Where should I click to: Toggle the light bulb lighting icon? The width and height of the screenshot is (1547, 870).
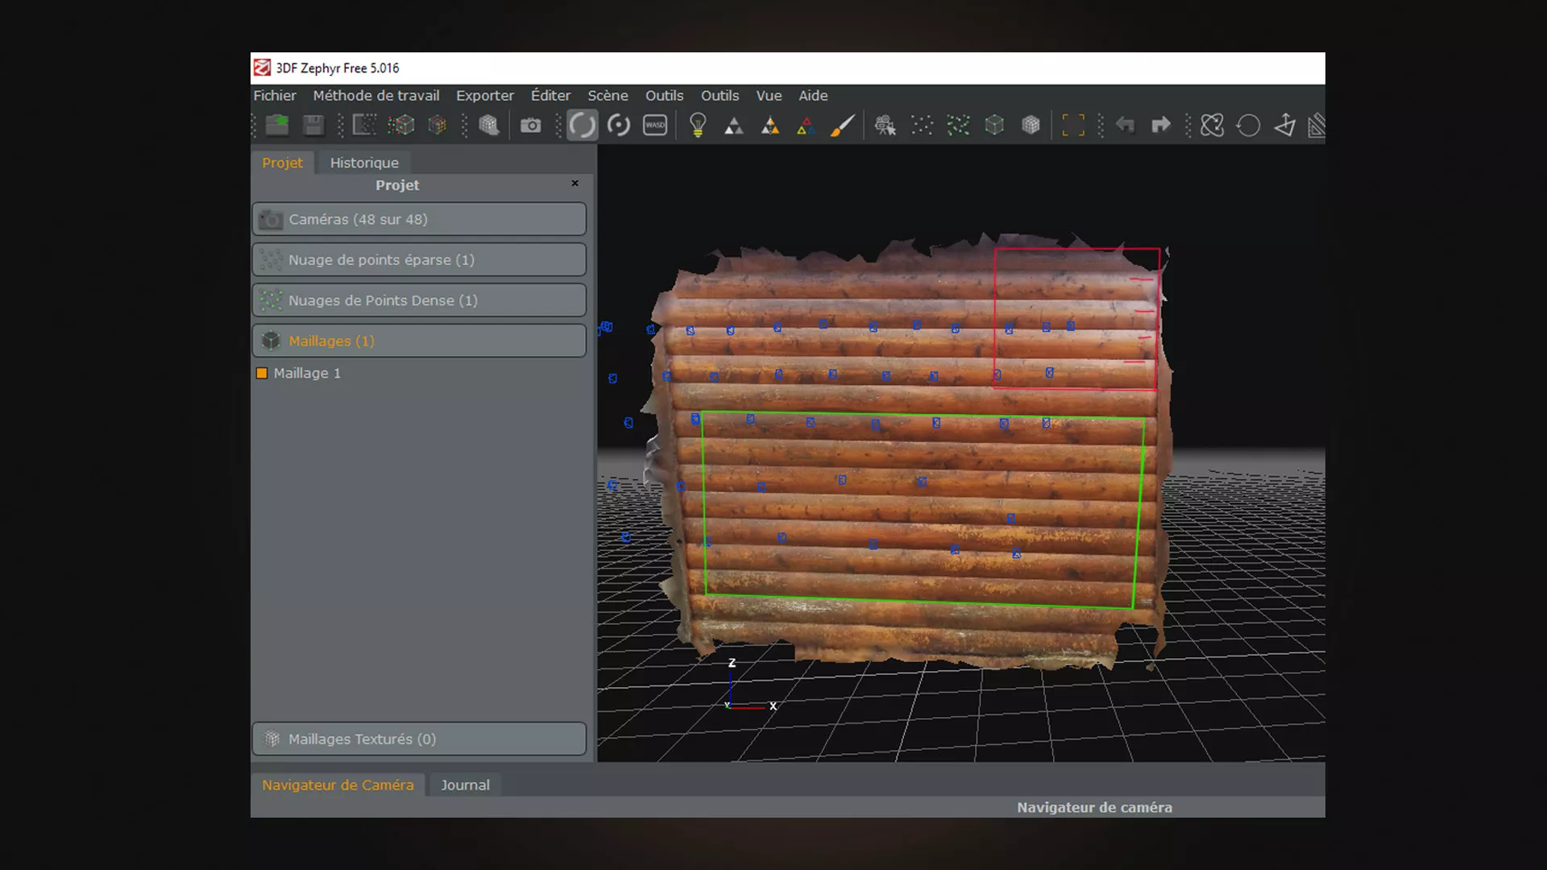(x=698, y=125)
